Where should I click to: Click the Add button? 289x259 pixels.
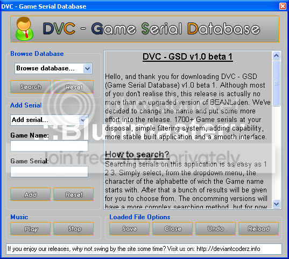coord(31,194)
